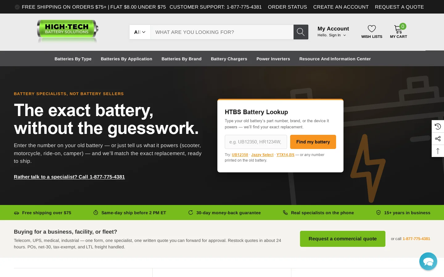
Task: Focus the battery lookup part number field
Action: [x=256, y=142]
